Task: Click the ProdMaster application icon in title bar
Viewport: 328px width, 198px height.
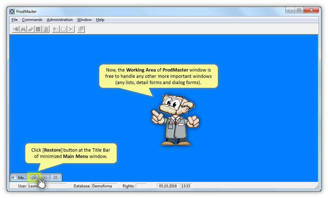Action: (12, 12)
